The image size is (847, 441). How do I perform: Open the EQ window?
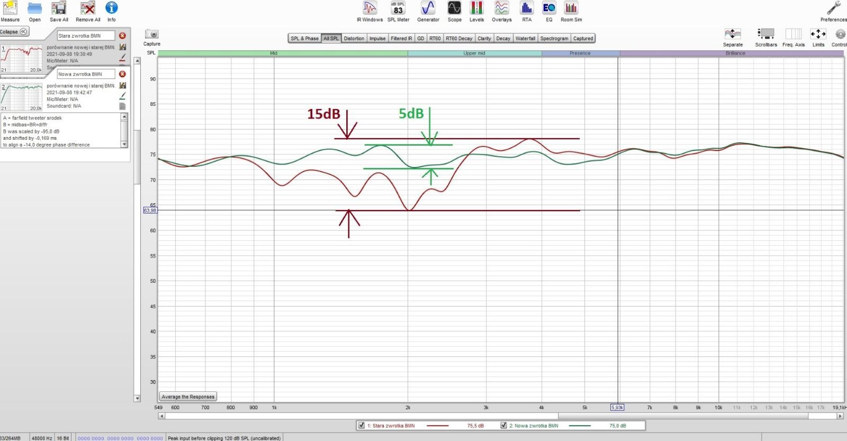[x=549, y=11]
